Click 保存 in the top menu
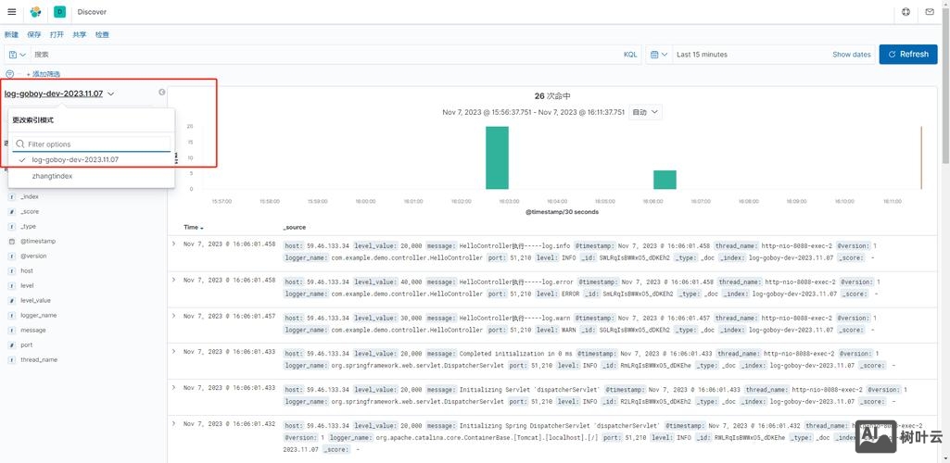This screenshot has width=950, height=463. [34, 34]
